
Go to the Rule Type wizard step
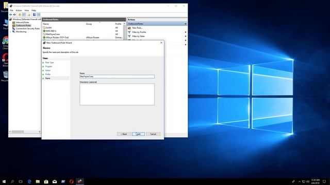click(49, 63)
